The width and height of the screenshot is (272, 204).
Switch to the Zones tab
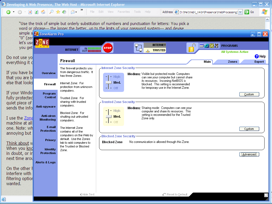click(232, 62)
